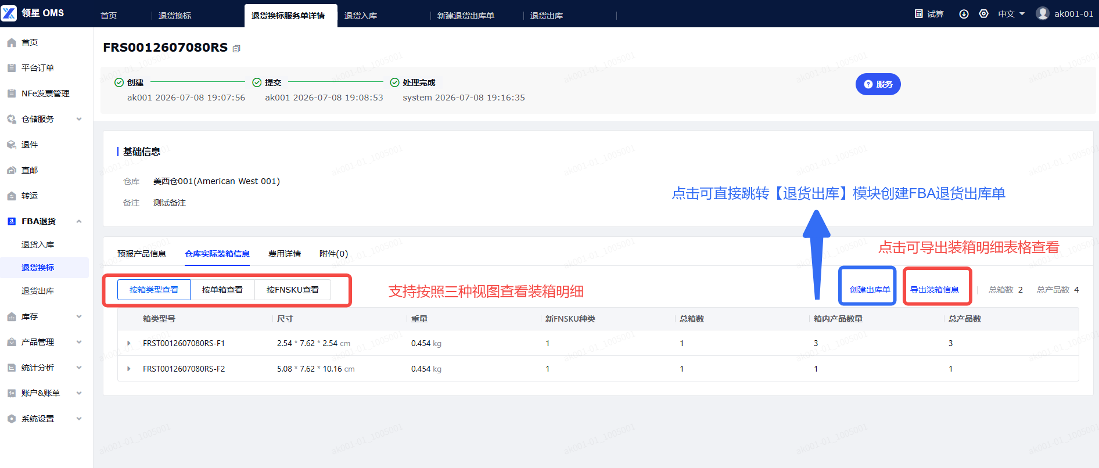Expand the 统计分析 menu chevron

79,368
